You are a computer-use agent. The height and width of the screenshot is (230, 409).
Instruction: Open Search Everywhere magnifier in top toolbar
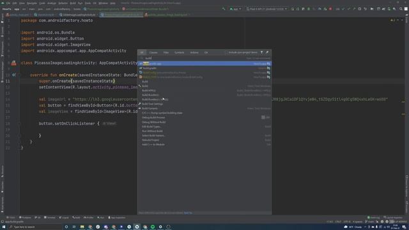pos(401,9)
